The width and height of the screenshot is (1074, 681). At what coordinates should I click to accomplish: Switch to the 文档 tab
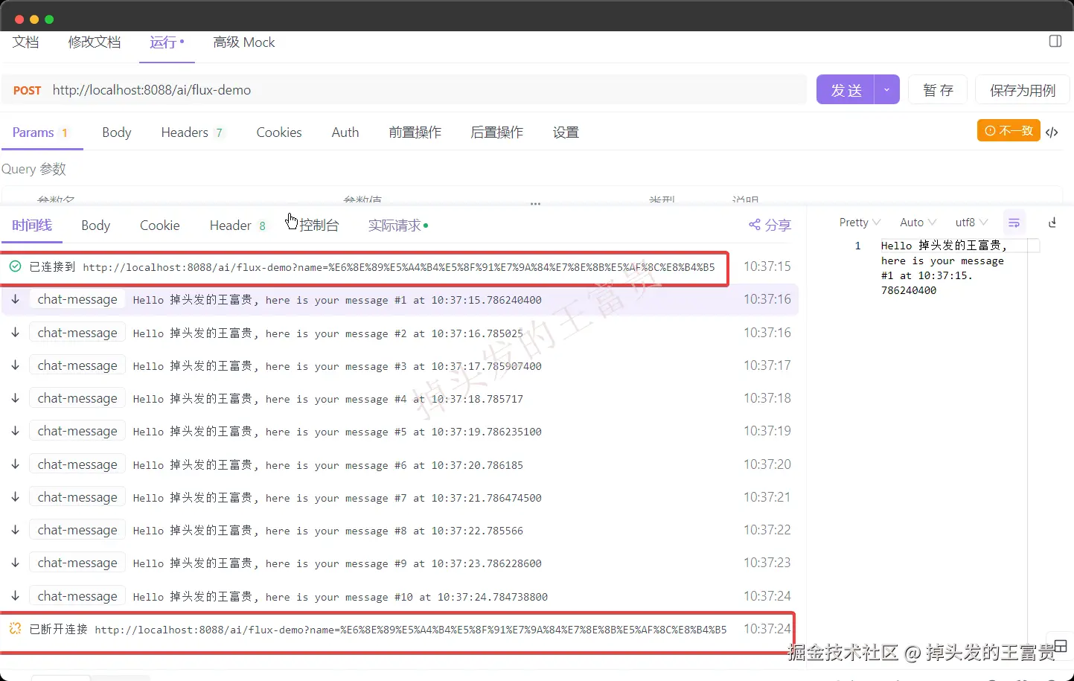coord(25,42)
